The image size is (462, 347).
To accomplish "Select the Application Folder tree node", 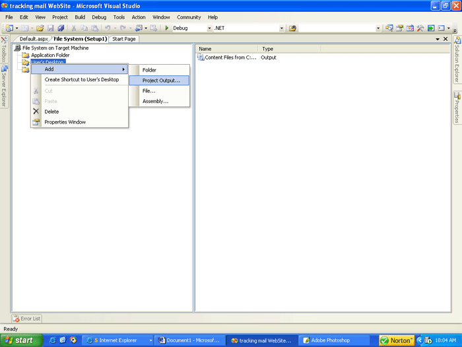I will tap(50, 55).
